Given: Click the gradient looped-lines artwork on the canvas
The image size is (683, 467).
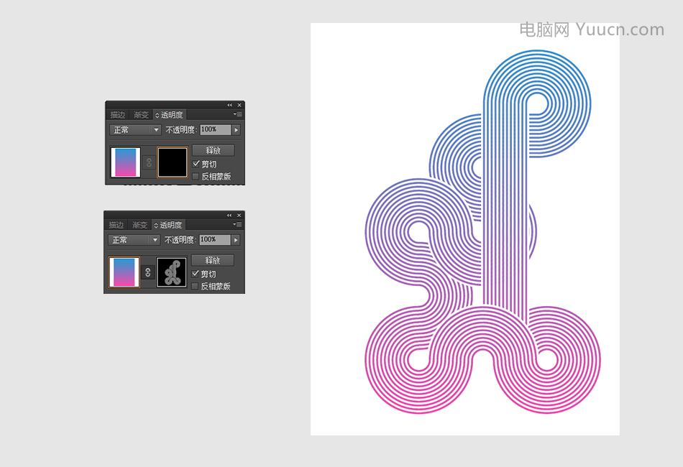Looking at the screenshot, I should tap(482, 232).
